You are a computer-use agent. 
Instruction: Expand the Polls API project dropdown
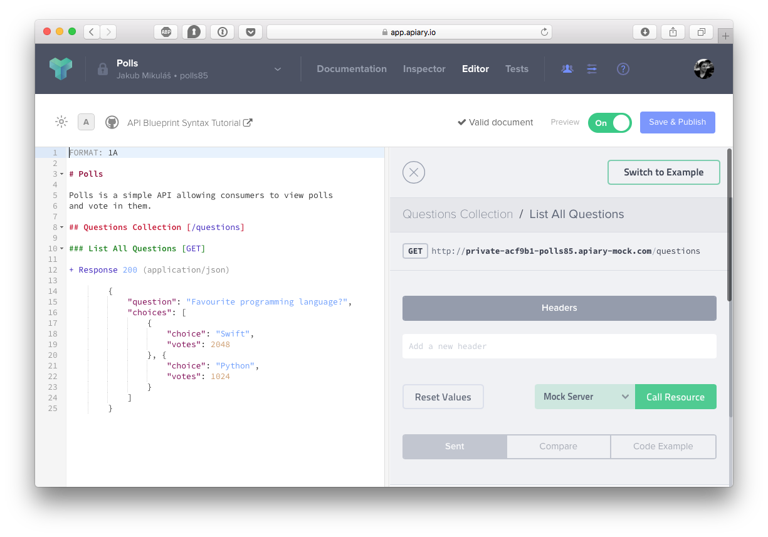278,70
